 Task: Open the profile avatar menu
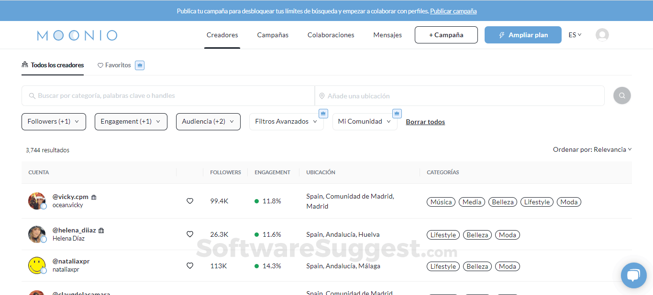coord(602,34)
